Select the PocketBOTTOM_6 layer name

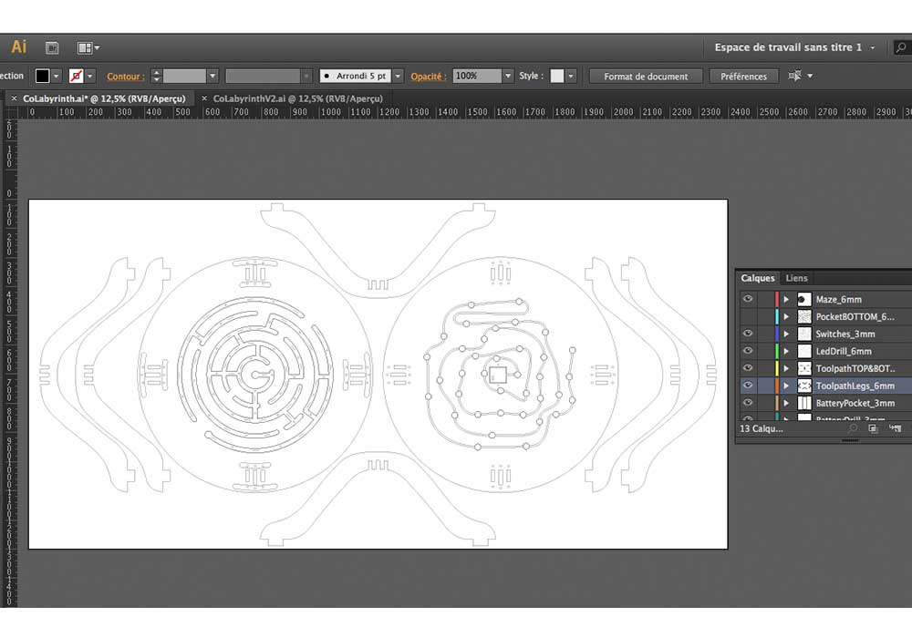coord(855,316)
